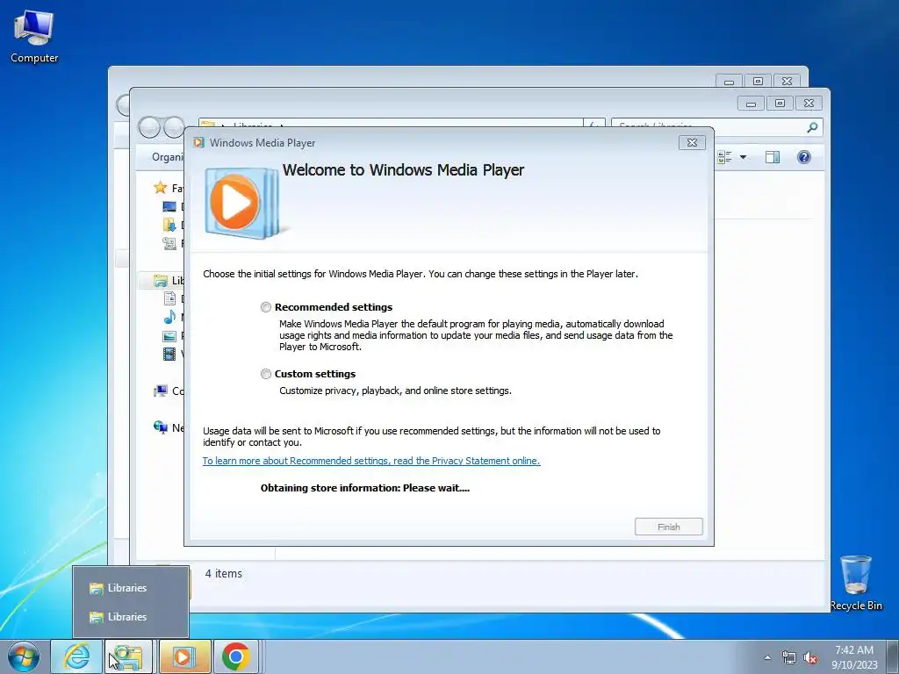Screen dimensions: 899x674
Task: Click the Back button in the front Libraries window
Action: point(149,127)
